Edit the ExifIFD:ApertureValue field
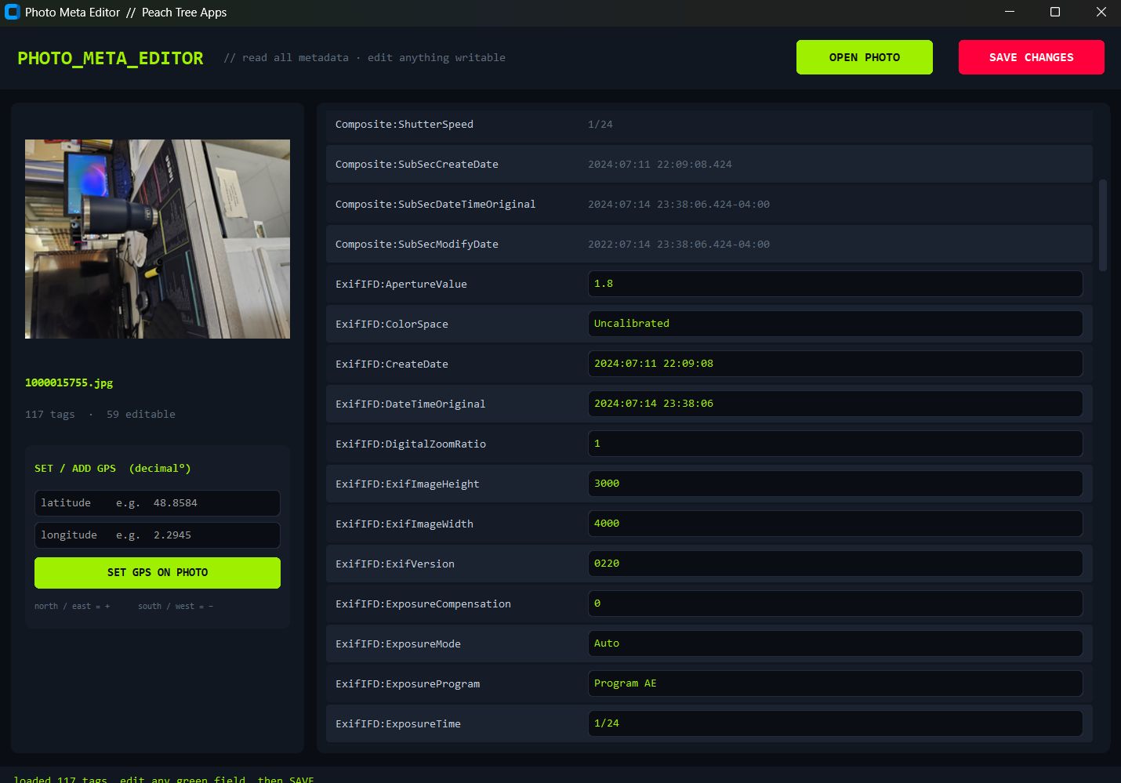This screenshot has width=1121, height=783. 836,284
